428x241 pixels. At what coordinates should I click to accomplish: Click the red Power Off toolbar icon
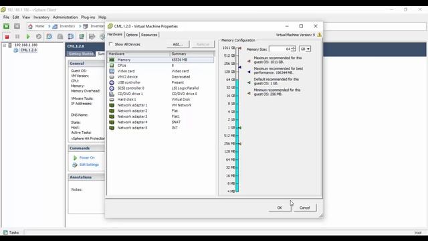point(7,36)
